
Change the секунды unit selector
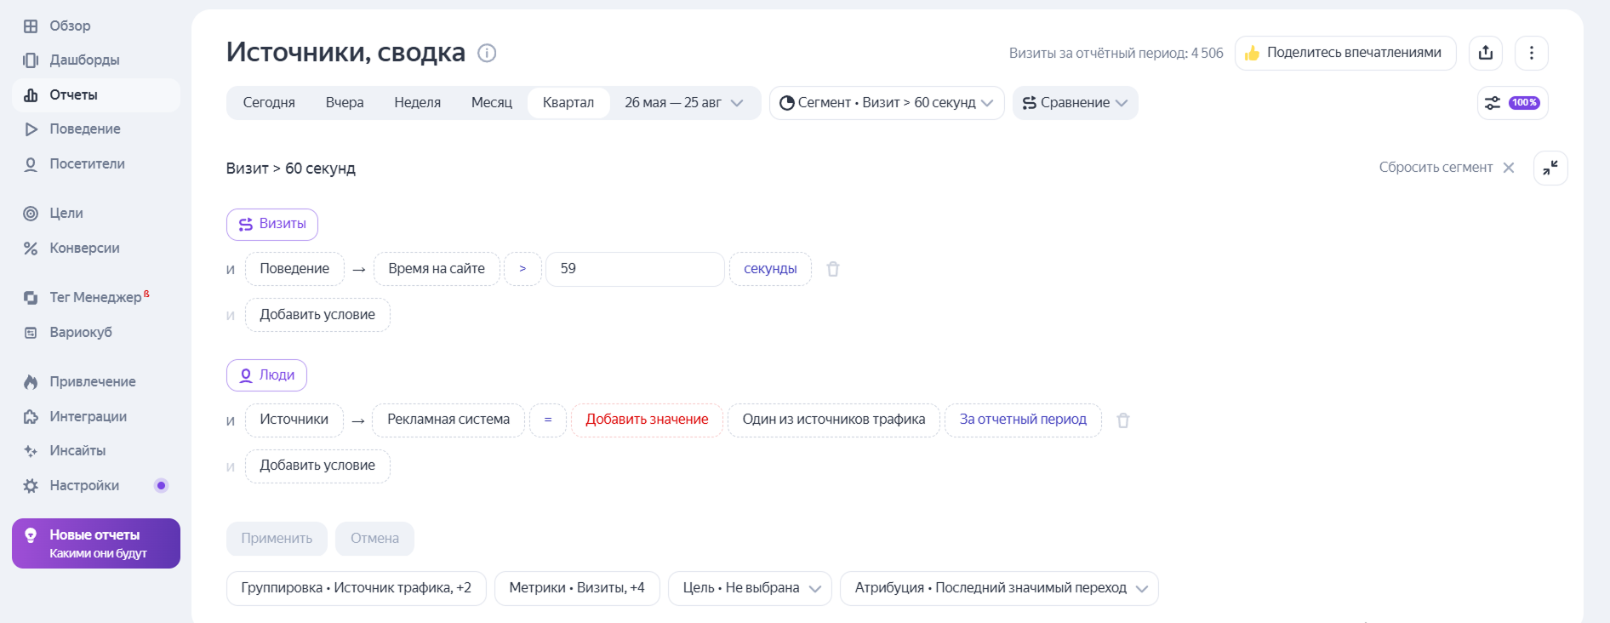coord(770,269)
